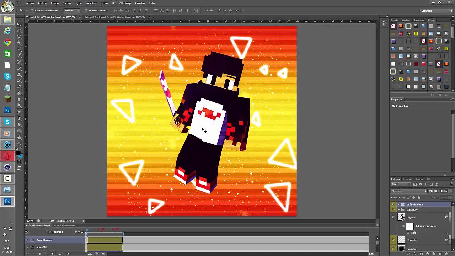
Task: Toggle visibility of Filtres dynamiques
Action: click(x=403, y=226)
